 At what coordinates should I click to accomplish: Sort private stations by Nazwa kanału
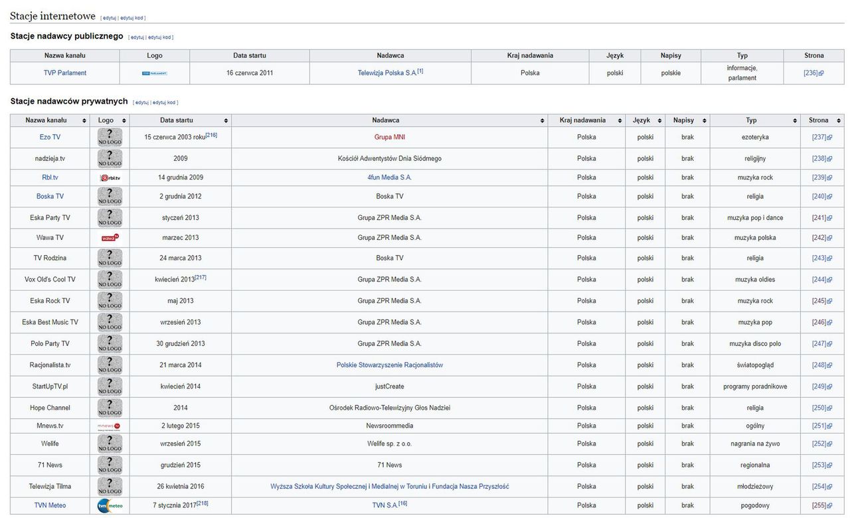(x=50, y=120)
